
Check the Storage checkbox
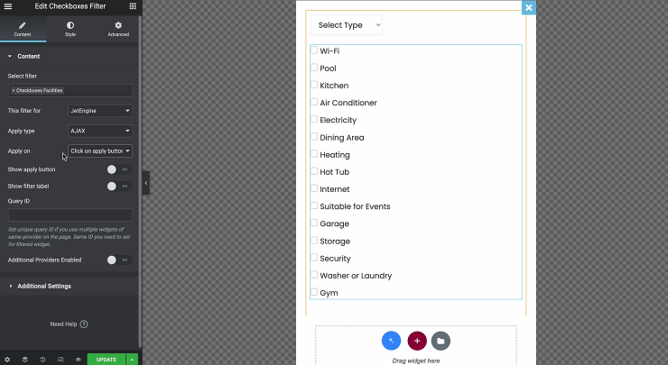[314, 241]
